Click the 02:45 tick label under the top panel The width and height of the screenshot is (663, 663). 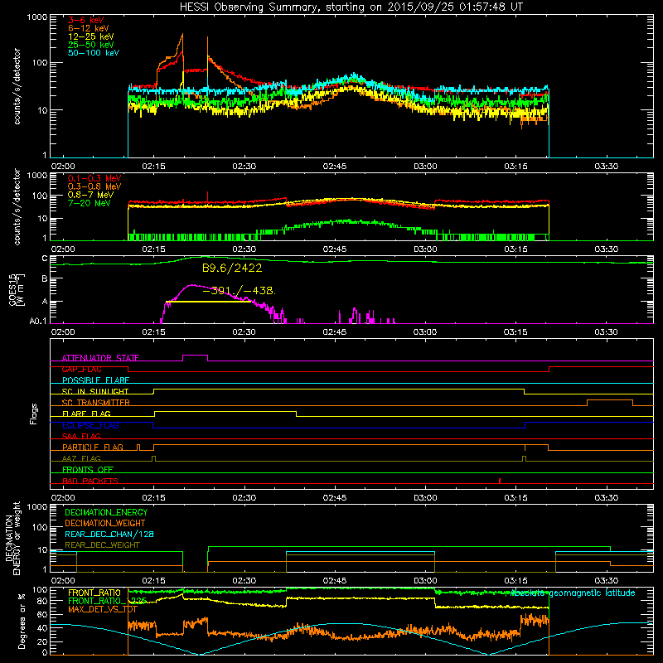335,167
